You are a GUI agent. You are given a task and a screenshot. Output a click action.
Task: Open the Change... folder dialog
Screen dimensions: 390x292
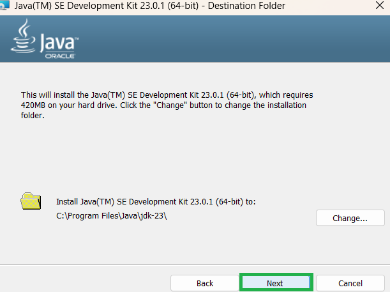350,218
